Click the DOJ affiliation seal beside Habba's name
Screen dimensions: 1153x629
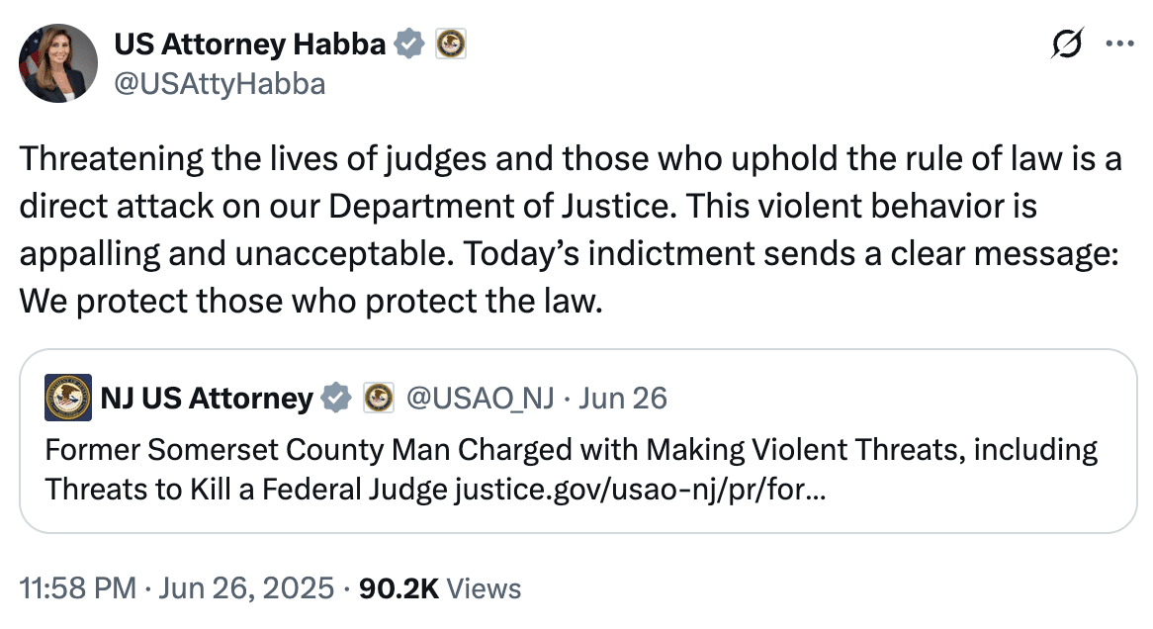(451, 45)
